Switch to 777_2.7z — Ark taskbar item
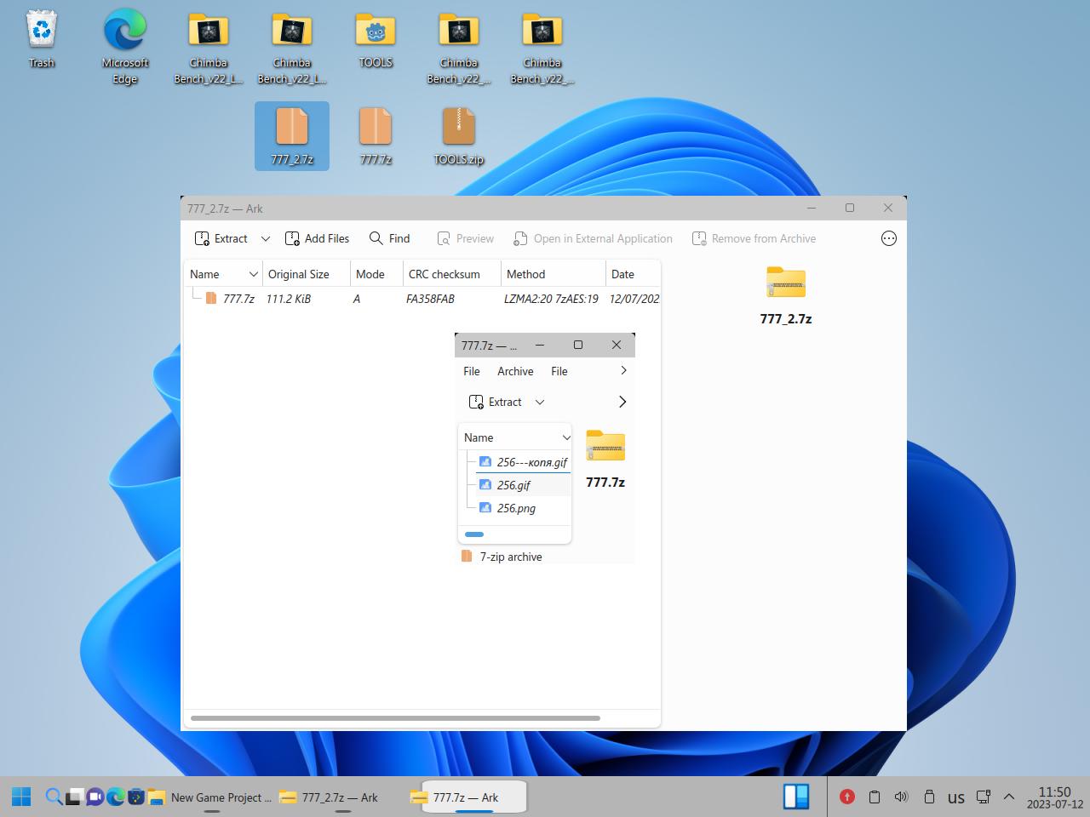Image resolution: width=1090 pixels, height=817 pixels. [x=330, y=797]
